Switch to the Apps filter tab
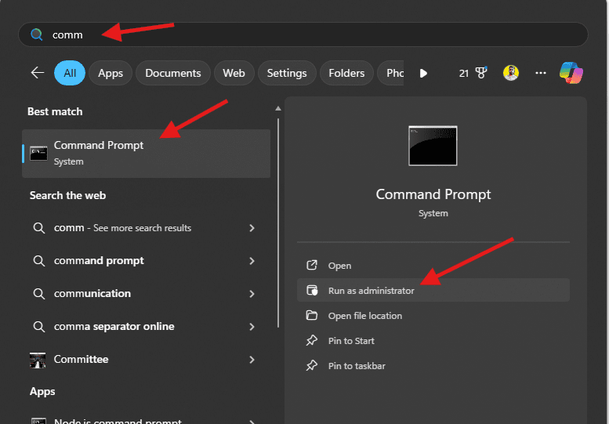The width and height of the screenshot is (609, 424). pos(111,73)
